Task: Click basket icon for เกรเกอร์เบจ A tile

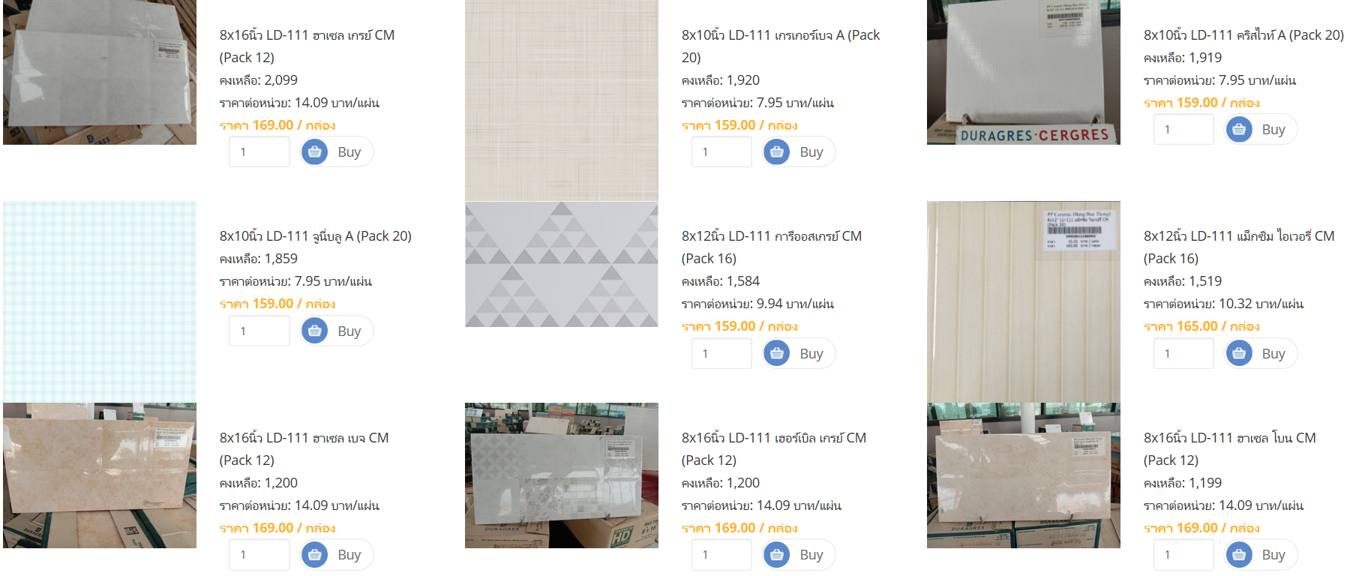Action: (777, 152)
